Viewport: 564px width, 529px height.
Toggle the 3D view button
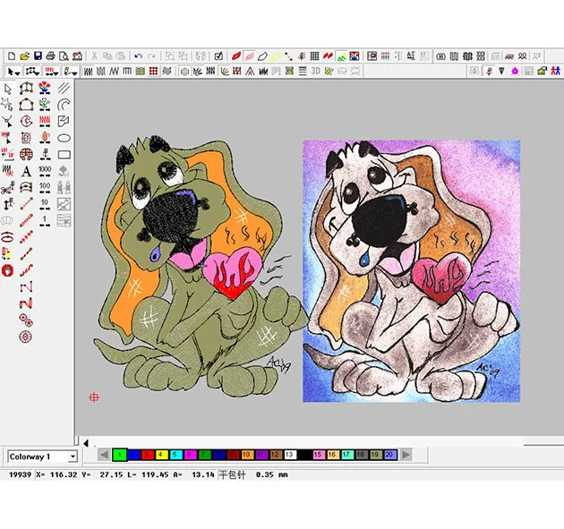coord(315,71)
